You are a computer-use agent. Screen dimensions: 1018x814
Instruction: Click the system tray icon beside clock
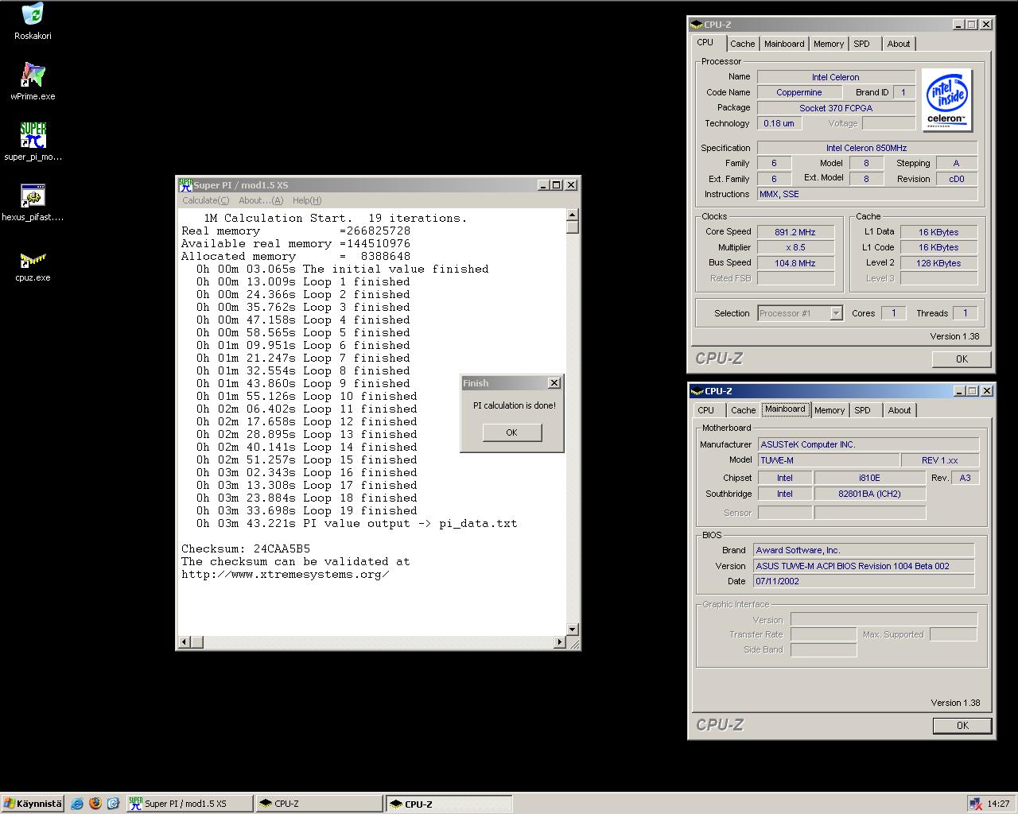click(x=975, y=804)
